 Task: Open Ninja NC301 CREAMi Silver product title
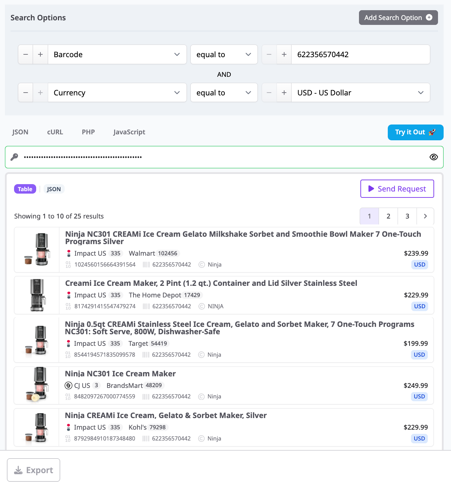click(243, 237)
